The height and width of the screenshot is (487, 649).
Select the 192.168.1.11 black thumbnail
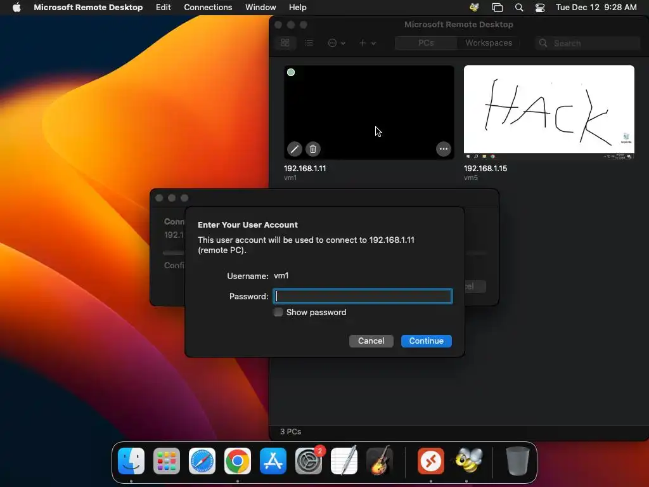[x=369, y=112]
